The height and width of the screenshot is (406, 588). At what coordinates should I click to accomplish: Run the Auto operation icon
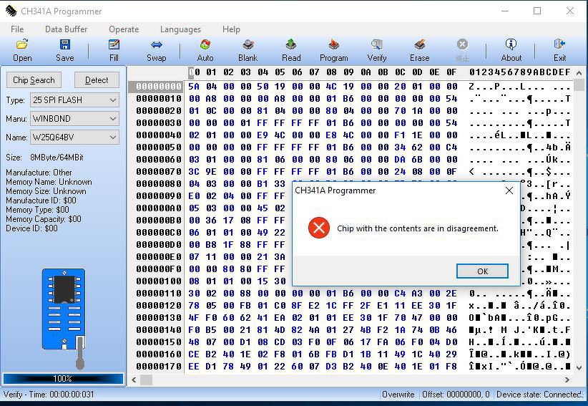pos(205,50)
